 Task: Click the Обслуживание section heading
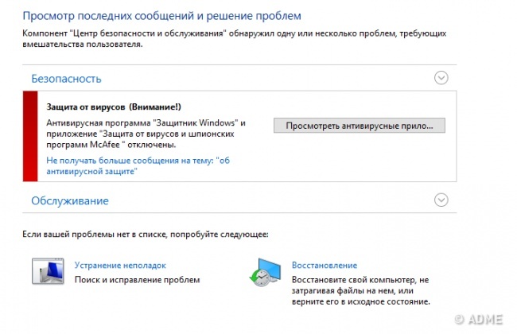pos(70,200)
